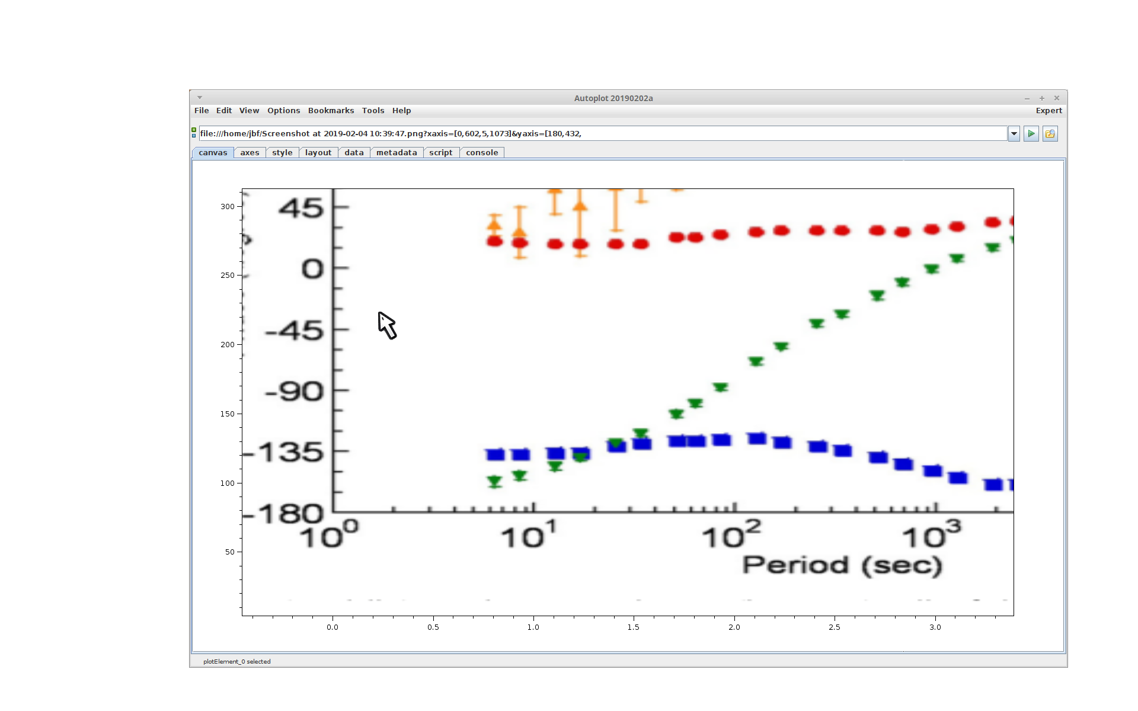
Task: Switch to the style tab
Action: 282,153
